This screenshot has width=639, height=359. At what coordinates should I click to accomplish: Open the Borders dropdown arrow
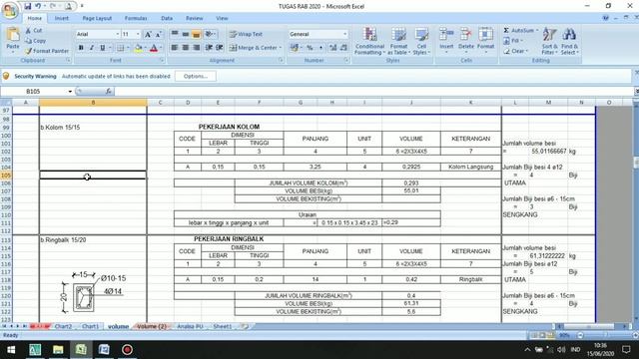[x=128, y=48]
